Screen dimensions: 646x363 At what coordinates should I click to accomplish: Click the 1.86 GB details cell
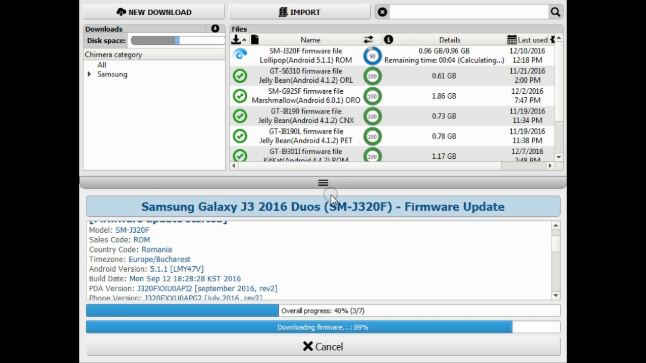[444, 96]
